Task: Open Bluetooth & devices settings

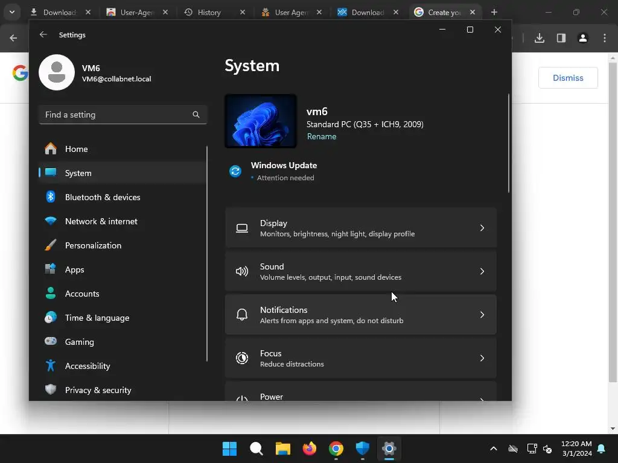Action: [122, 197]
